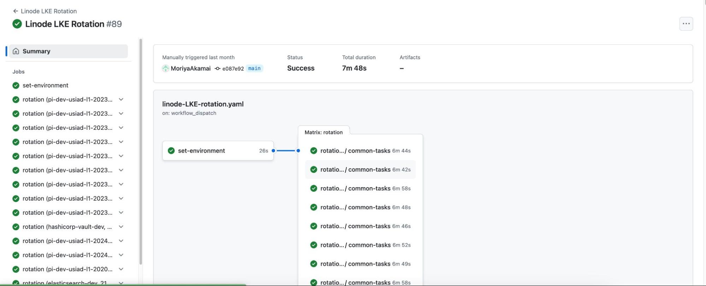
Task: Open the three-dots options menu
Action: pyautogui.click(x=686, y=24)
